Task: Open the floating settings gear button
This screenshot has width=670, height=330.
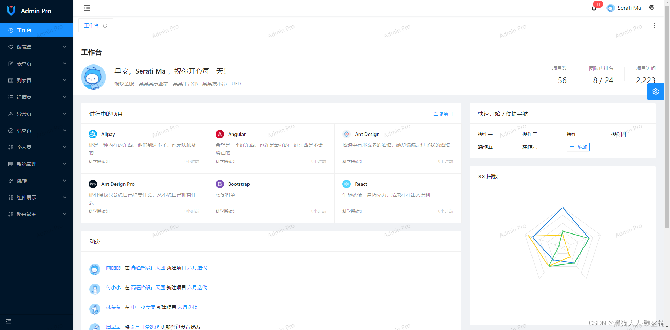Action: tap(656, 91)
